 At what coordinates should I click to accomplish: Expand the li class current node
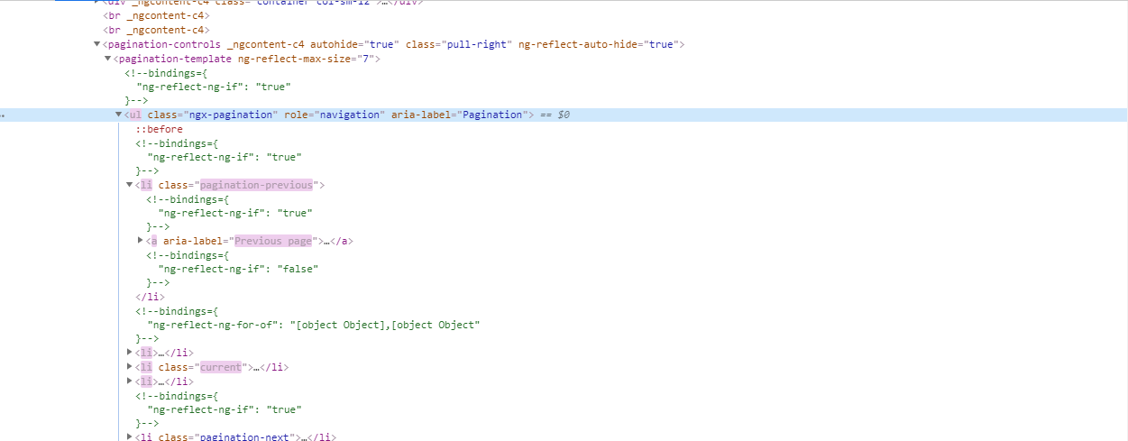coord(129,367)
